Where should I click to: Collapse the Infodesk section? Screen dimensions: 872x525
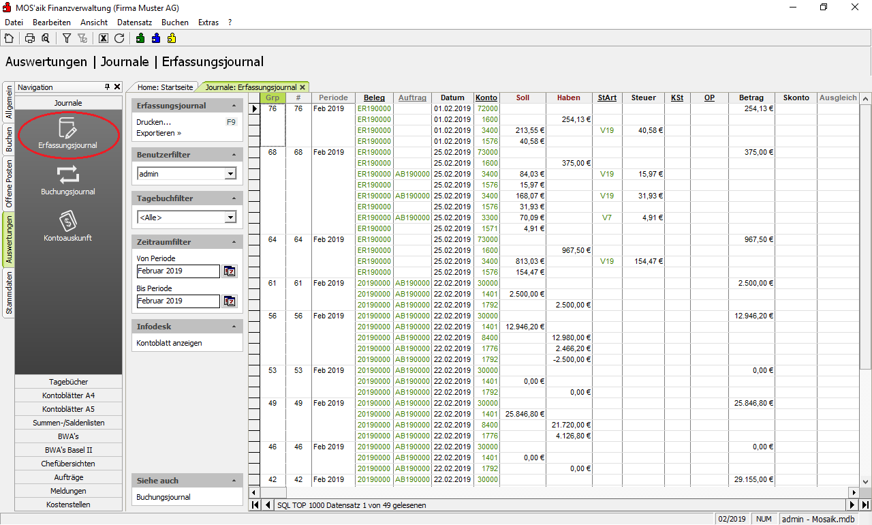click(x=234, y=327)
